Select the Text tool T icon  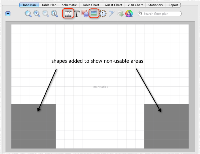point(77,14)
